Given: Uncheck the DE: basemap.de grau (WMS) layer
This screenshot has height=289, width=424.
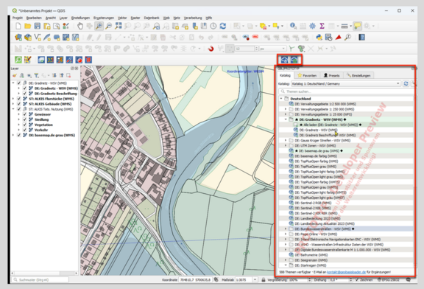Looking at the screenshot, I should click(19, 135).
